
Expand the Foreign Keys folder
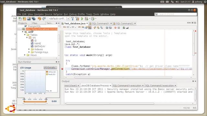click(x=29, y=52)
